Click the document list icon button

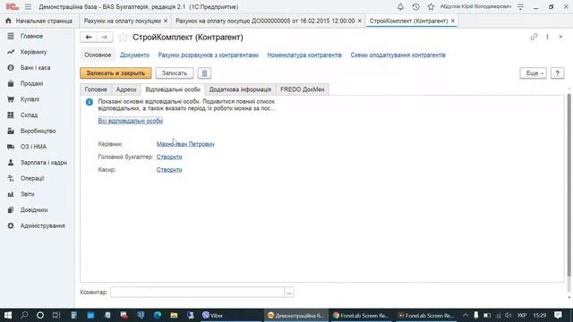coord(204,73)
